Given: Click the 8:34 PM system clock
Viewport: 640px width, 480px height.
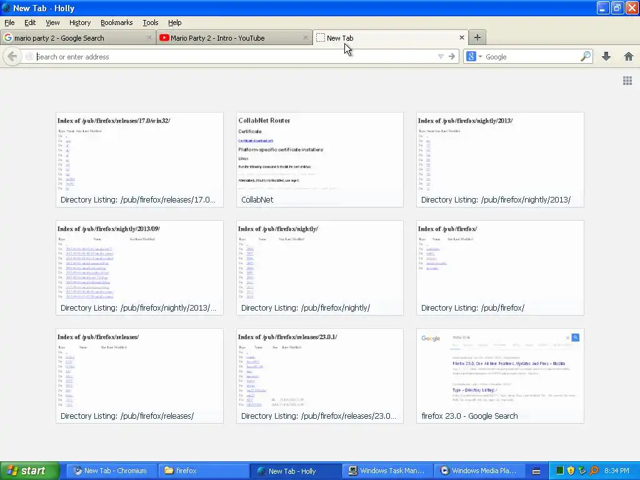Looking at the screenshot, I should (x=617, y=471).
